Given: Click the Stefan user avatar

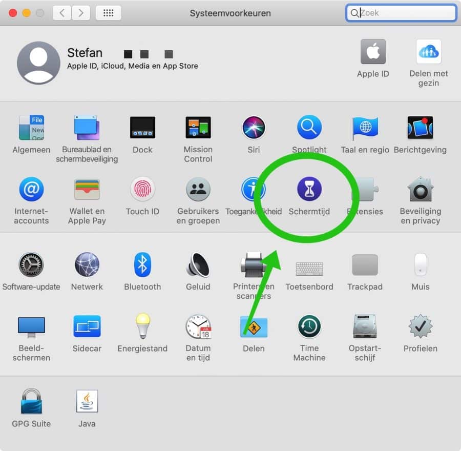Looking at the screenshot, I should 38,63.
